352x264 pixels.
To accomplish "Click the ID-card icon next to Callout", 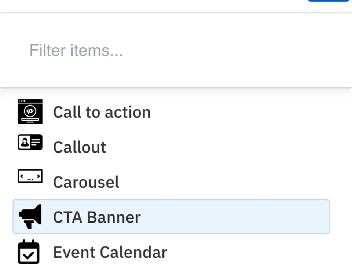I will pos(30,143).
